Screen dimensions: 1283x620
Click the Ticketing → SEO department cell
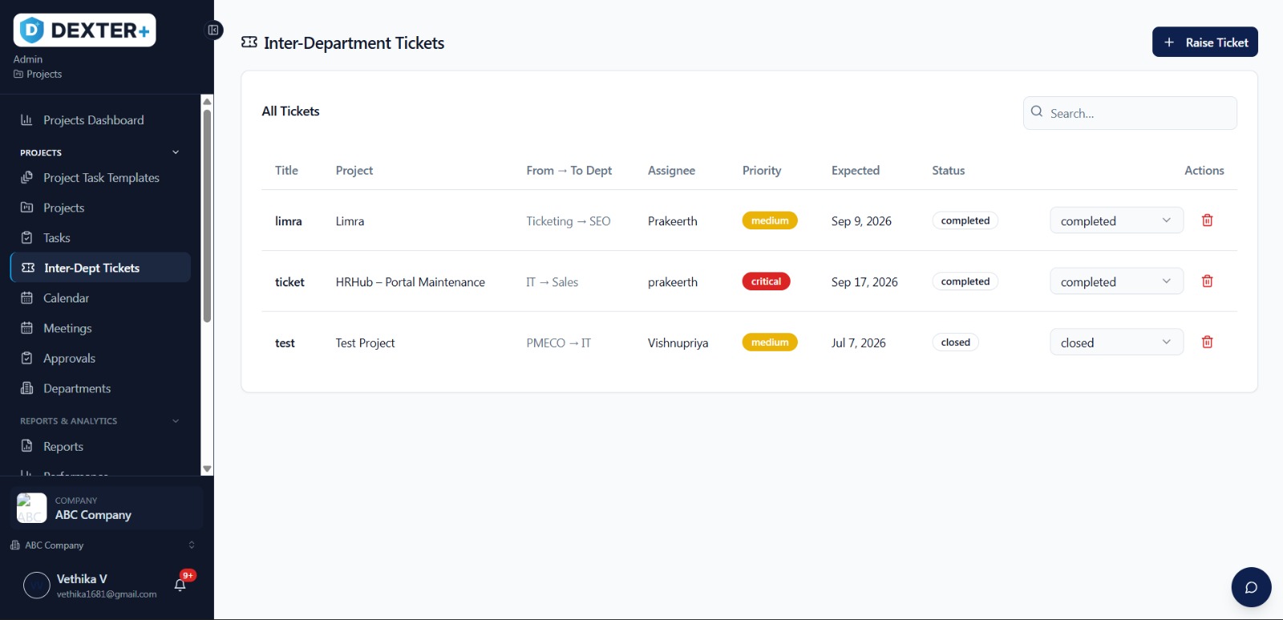569,221
